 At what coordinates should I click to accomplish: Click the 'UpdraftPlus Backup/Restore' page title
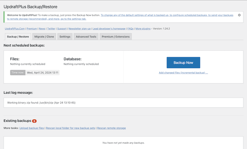pyautogui.click(x=30, y=7)
